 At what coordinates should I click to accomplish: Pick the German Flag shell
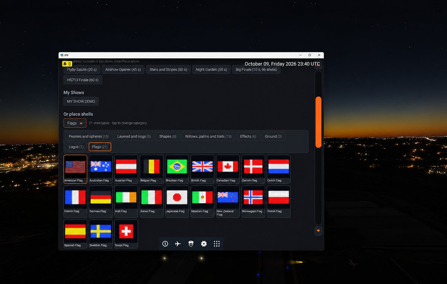tap(101, 201)
